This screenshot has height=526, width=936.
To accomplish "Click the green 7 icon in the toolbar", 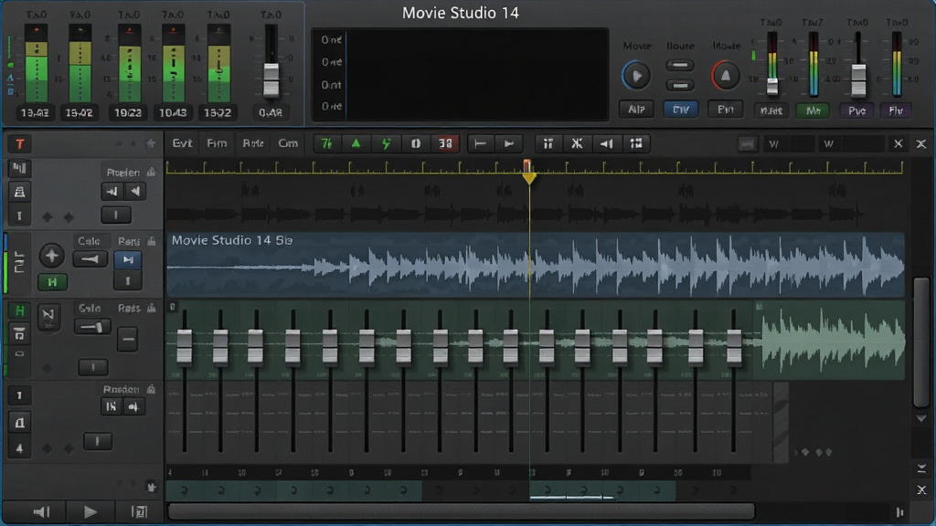I will tap(326, 143).
